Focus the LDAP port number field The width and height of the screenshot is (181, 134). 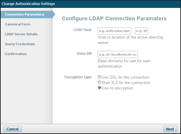tap(142, 31)
